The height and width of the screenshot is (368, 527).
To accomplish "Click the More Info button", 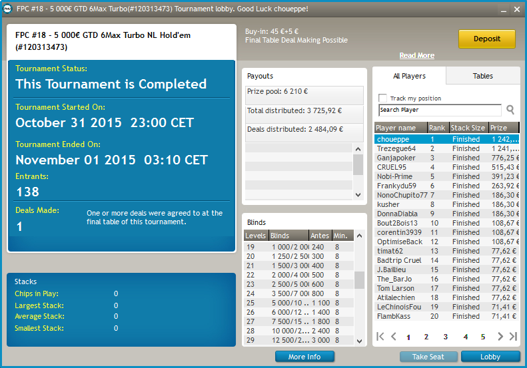I will coord(304,357).
